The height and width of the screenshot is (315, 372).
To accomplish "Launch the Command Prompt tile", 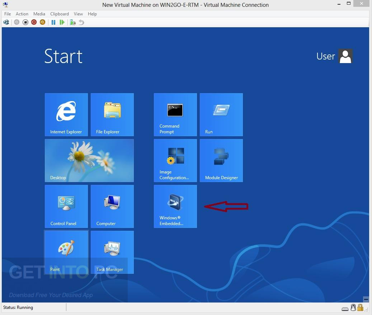I will [x=175, y=115].
